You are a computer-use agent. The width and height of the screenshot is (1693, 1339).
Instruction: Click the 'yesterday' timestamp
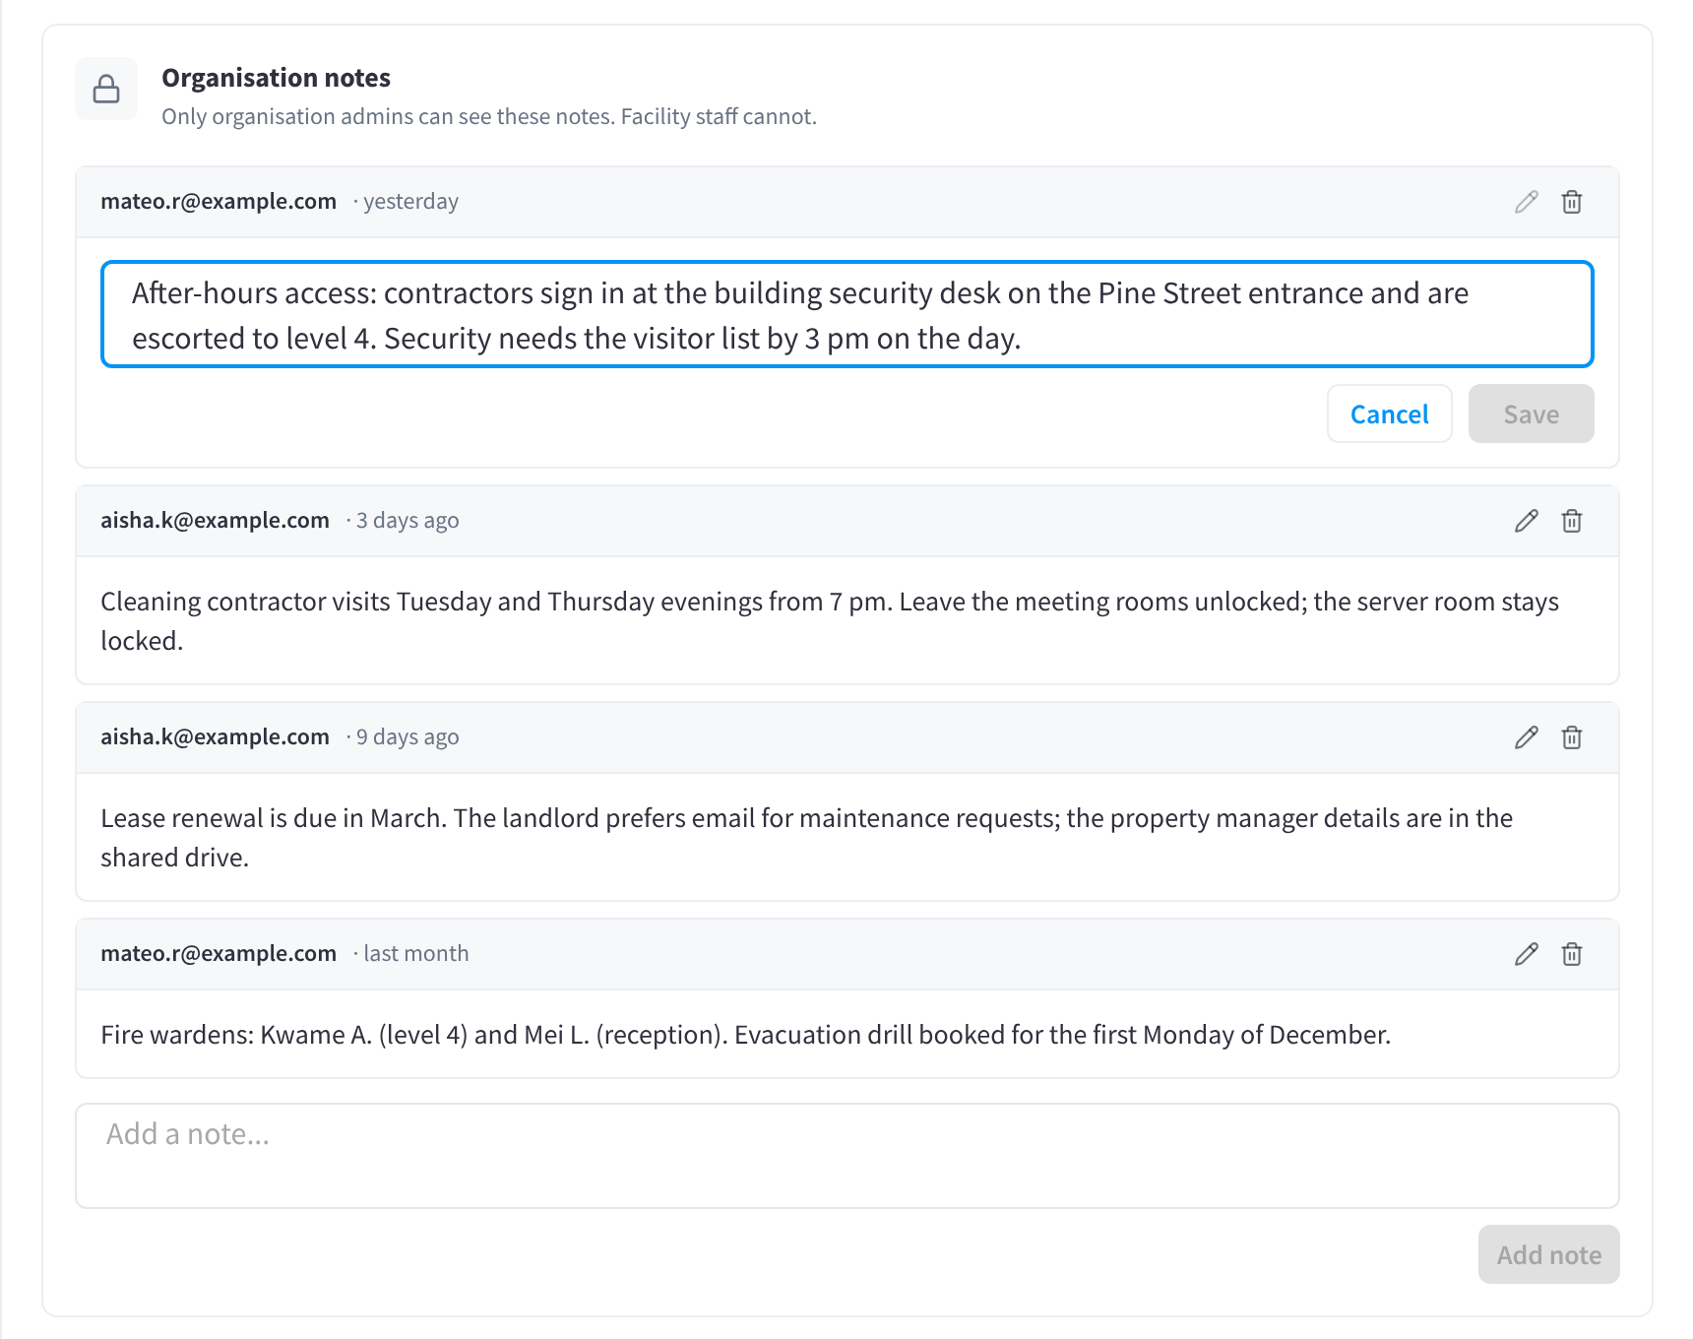pyautogui.click(x=410, y=202)
